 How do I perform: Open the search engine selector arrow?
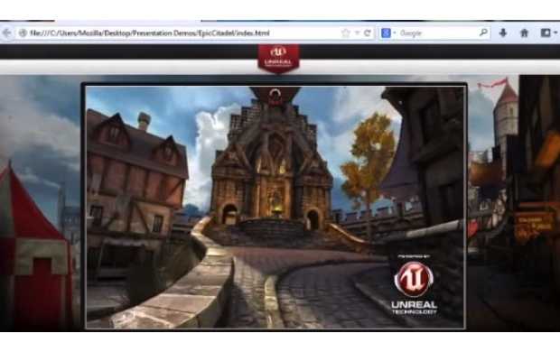click(395, 33)
